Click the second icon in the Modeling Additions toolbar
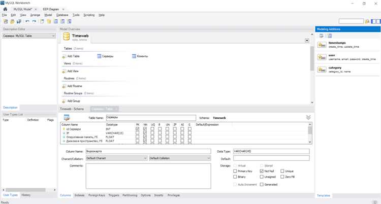 (x=330, y=36)
